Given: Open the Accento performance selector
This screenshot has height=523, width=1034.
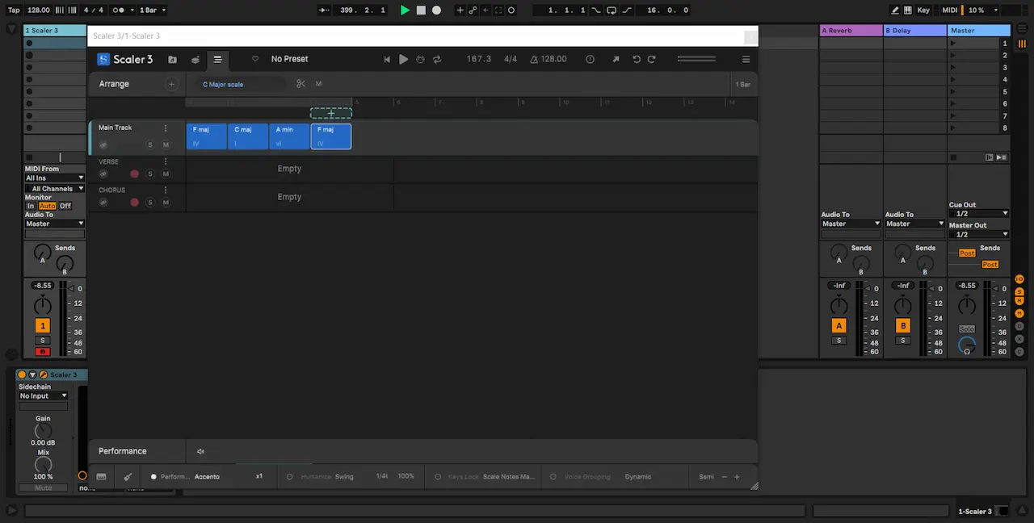Looking at the screenshot, I should [207, 476].
